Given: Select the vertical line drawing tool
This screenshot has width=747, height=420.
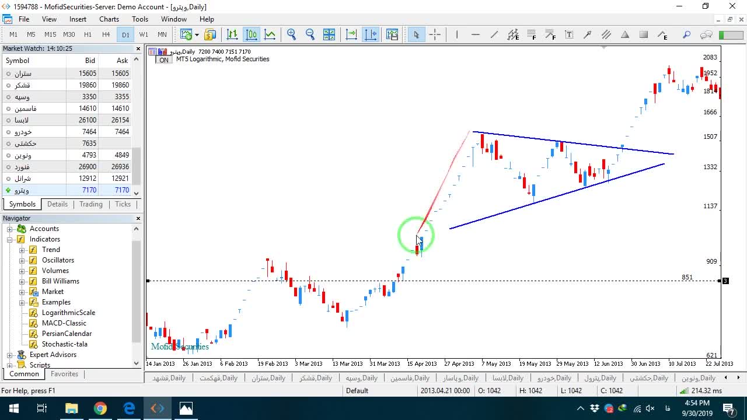Looking at the screenshot, I should [457, 34].
